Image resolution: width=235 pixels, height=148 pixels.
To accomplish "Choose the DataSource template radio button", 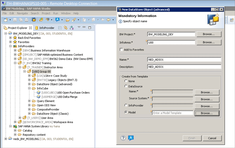I will 126,86.
